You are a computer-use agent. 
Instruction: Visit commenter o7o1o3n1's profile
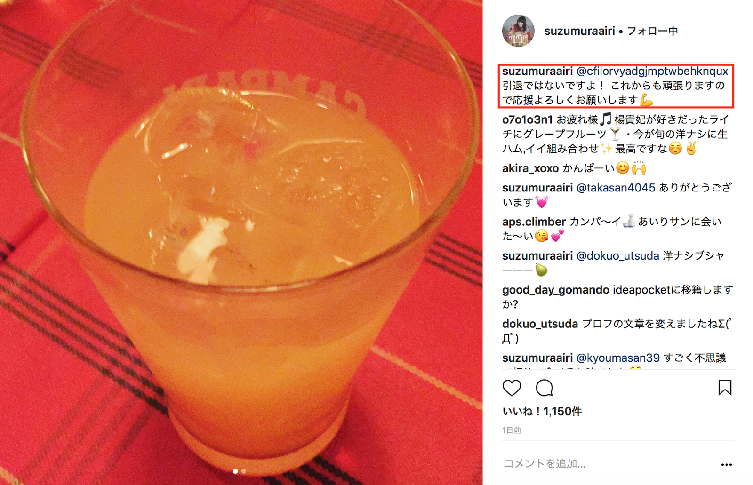(527, 119)
